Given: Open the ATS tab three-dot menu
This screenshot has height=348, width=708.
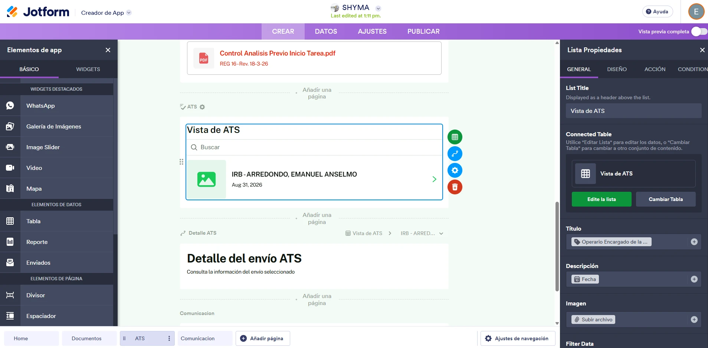Looking at the screenshot, I should click(x=169, y=338).
